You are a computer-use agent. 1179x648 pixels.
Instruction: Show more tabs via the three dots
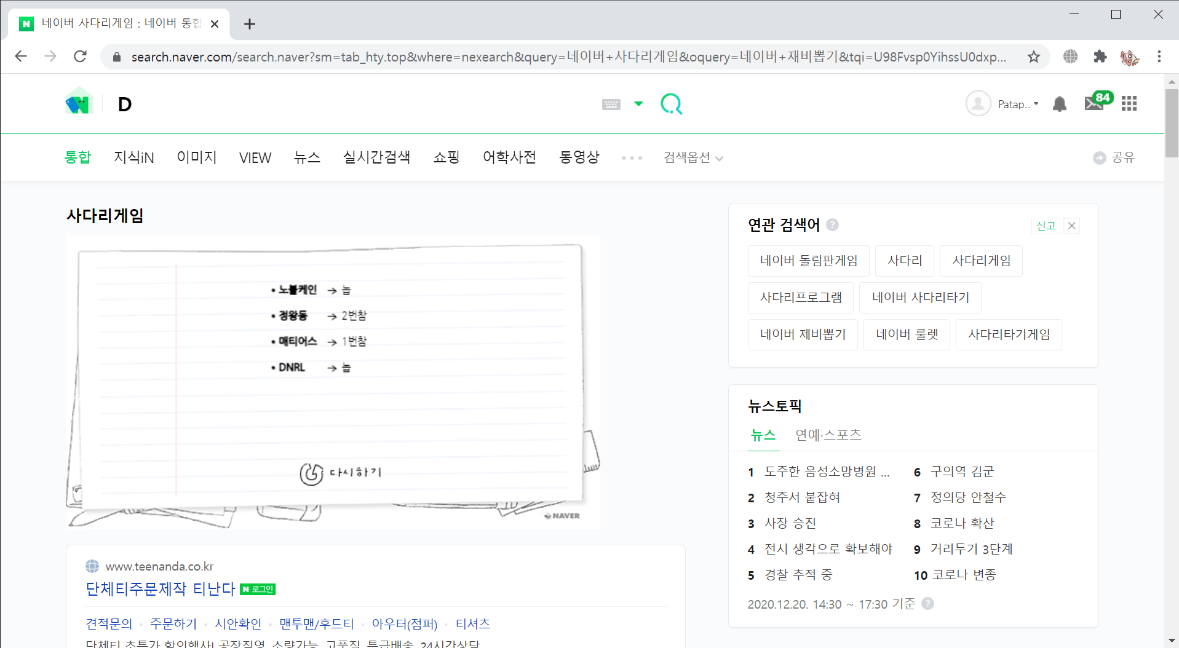632,158
